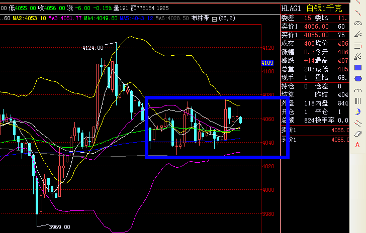Viewport: 366px width, 233px height.
Task: Click the 额775154 turnover value
Action: coord(142,8)
